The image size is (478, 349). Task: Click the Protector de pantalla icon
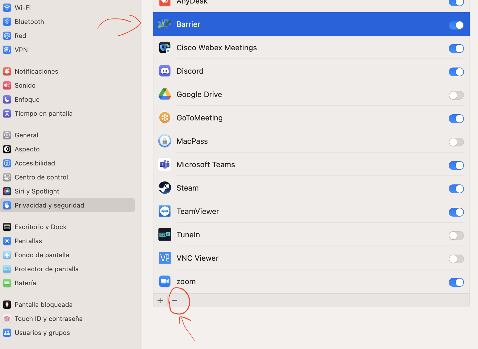point(7,269)
